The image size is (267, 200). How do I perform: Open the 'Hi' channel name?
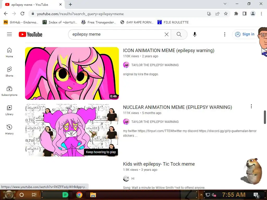(133, 179)
